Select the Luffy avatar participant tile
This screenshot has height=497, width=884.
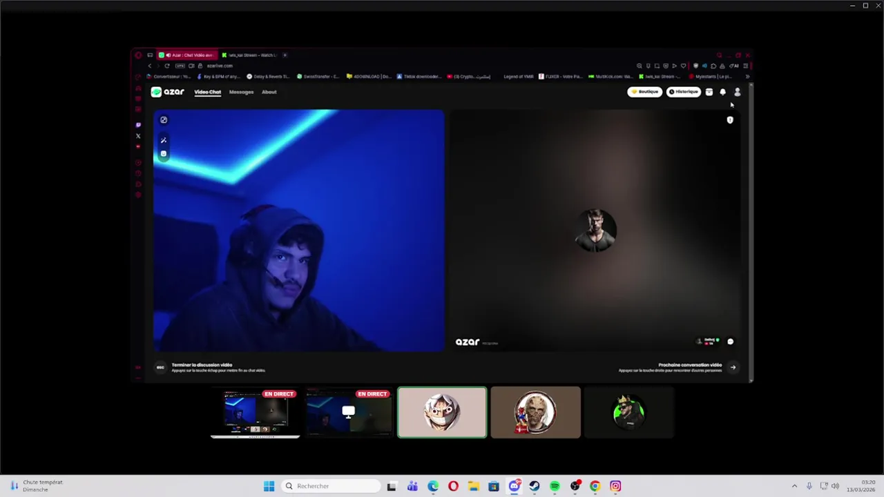[x=442, y=413]
